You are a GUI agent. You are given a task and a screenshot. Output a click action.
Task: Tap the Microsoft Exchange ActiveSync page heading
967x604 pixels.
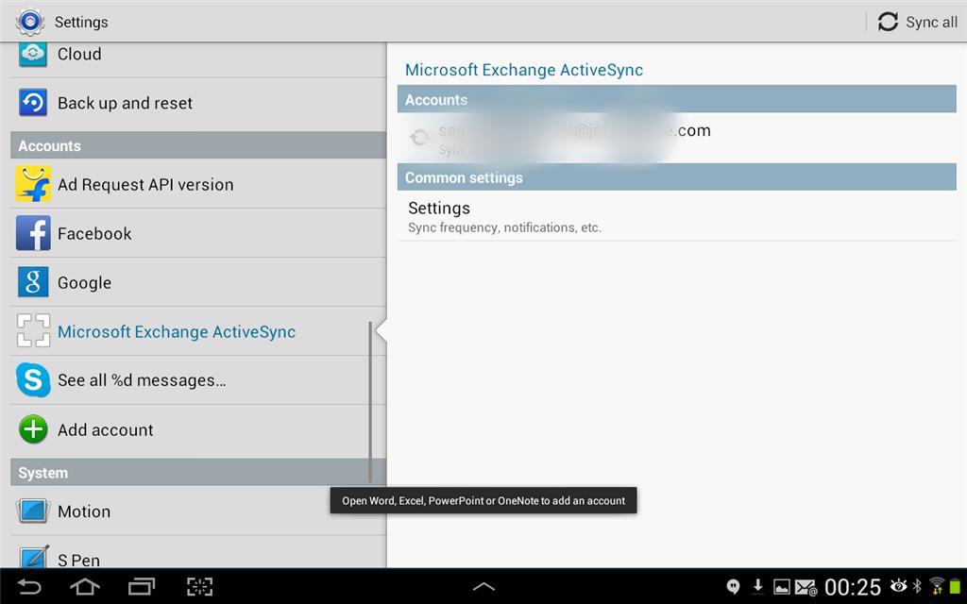point(523,70)
